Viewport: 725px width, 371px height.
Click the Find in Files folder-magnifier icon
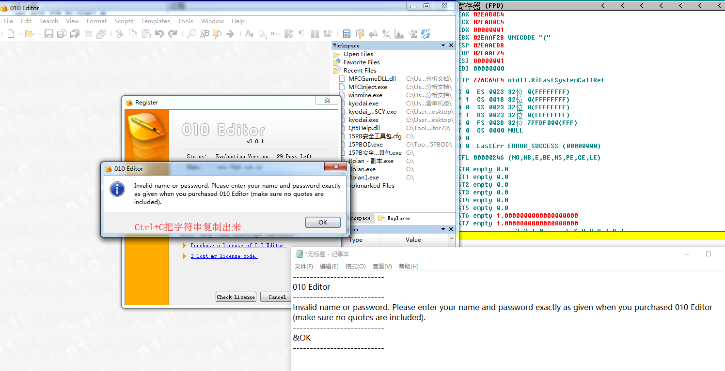tap(217, 34)
